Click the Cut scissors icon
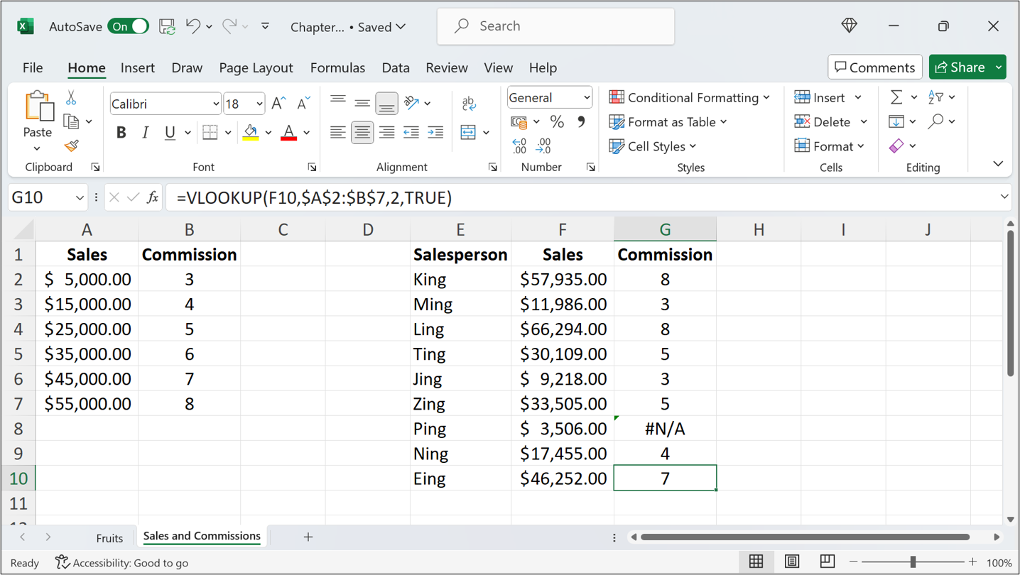1020x575 pixels. click(x=71, y=97)
